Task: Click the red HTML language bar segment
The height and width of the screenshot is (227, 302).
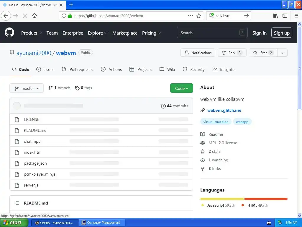Action: click(x=266, y=199)
